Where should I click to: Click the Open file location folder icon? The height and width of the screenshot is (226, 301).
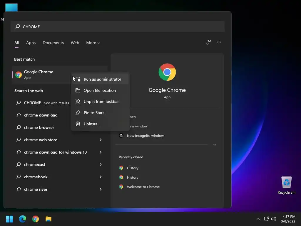tap(78, 90)
